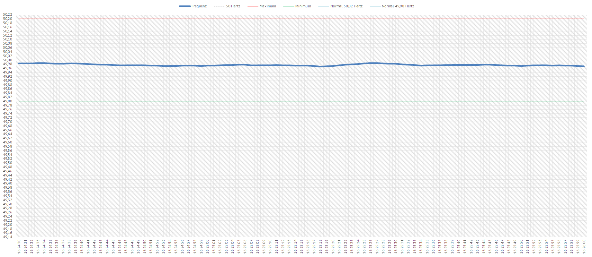Click the thick blue Frequenz legend swatch
This screenshot has height=257, width=592.
coord(184,6)
